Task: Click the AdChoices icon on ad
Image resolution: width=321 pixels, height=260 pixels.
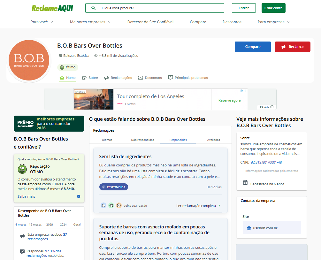Action: point(242,91)
